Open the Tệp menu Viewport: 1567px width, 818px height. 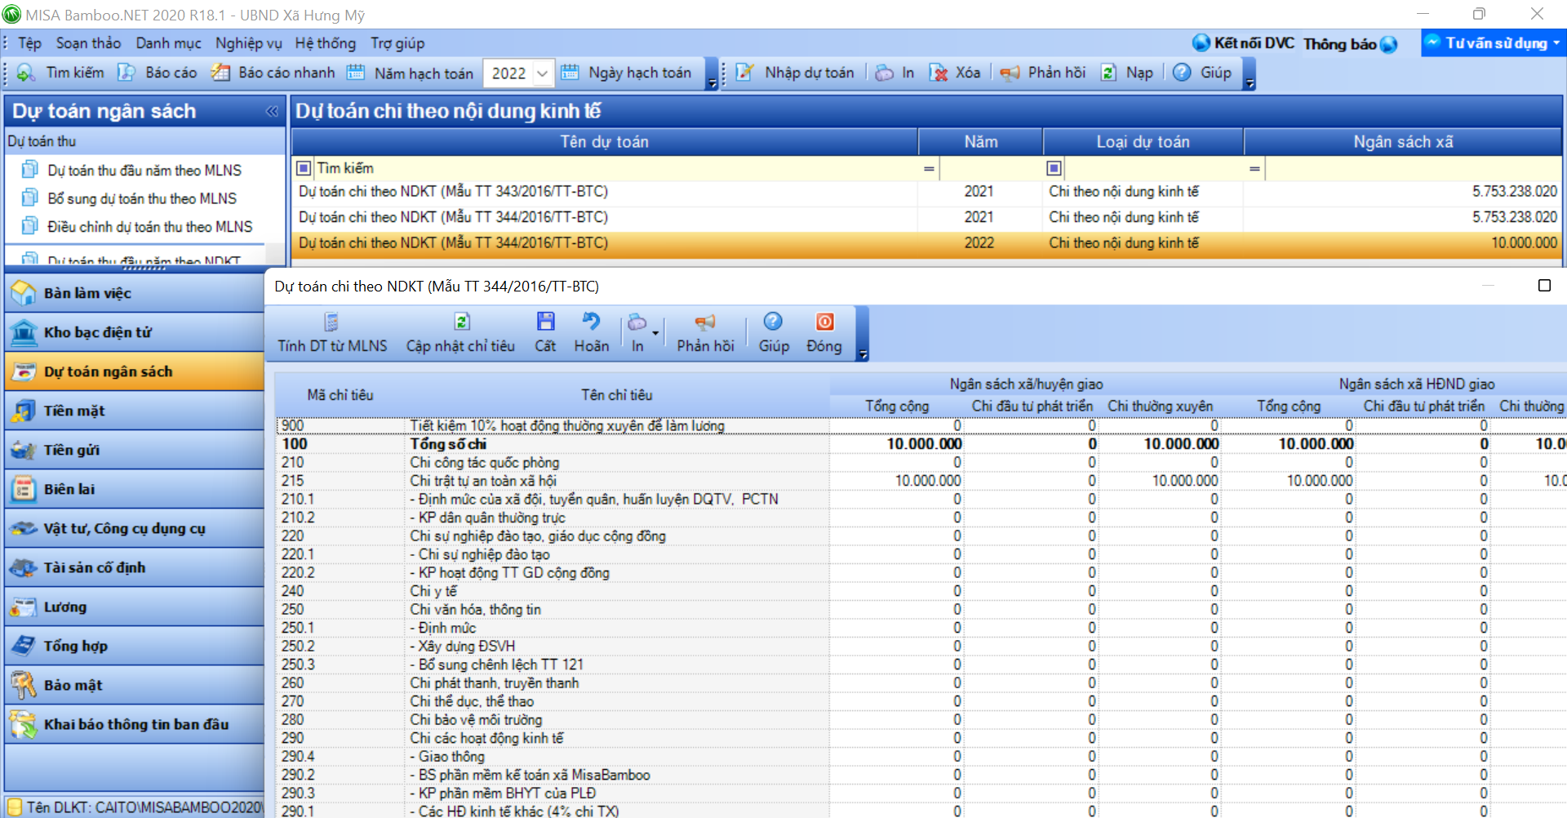click(x=30, y=43)
